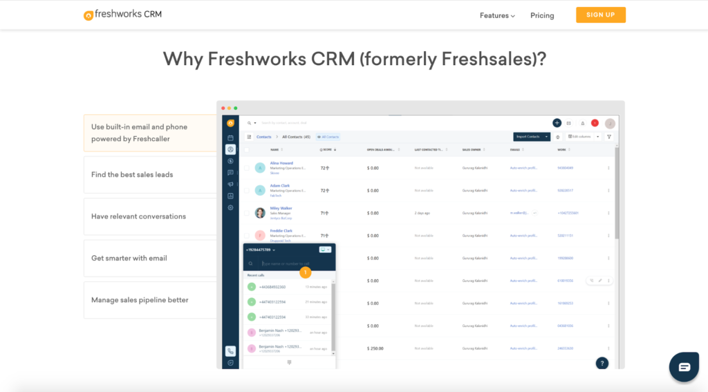Screen dimensions: 708x392
Task: Click the SIGN UP button
Action: pyautogui.click(x=601, y=15)
